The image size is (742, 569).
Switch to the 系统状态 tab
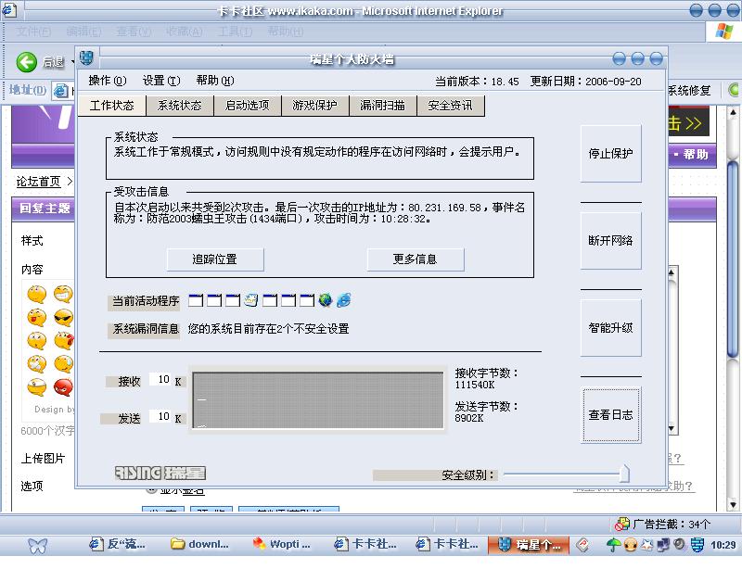180,106
